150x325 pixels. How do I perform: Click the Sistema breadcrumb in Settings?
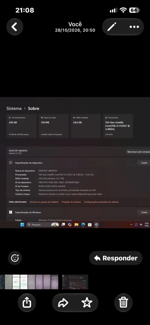click(x=14, y=108)
